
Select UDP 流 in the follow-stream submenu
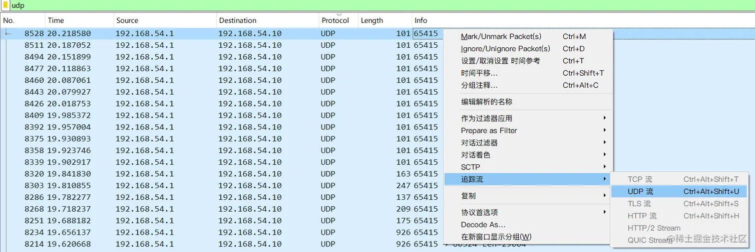click(x=679, y=191)
